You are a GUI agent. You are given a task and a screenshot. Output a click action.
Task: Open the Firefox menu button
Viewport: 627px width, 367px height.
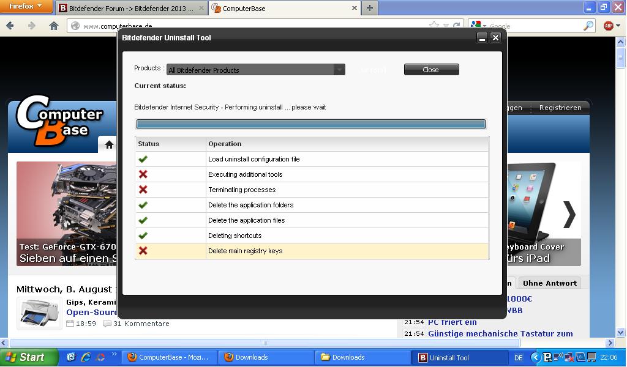coord(26,6)
